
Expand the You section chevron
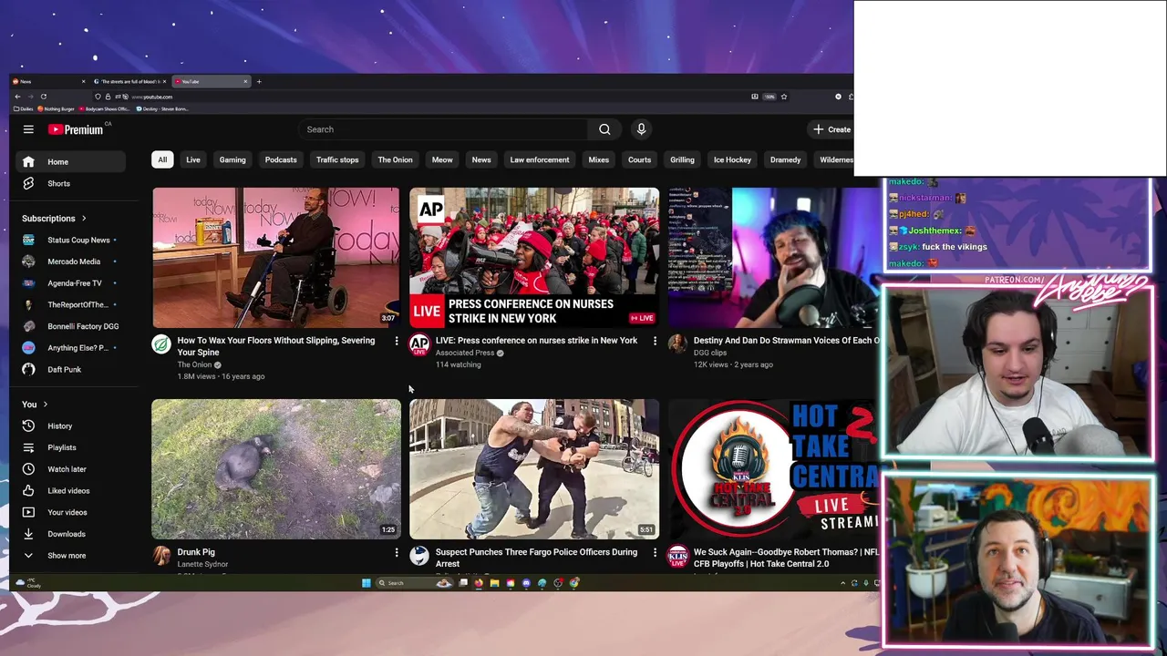click(45, 405)
